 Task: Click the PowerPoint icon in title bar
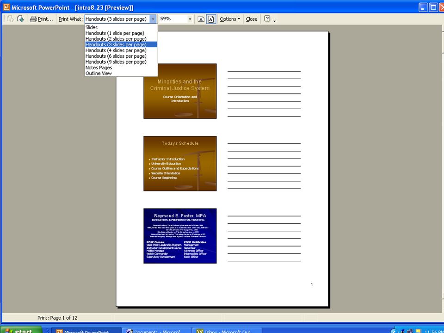coord(6,7)
